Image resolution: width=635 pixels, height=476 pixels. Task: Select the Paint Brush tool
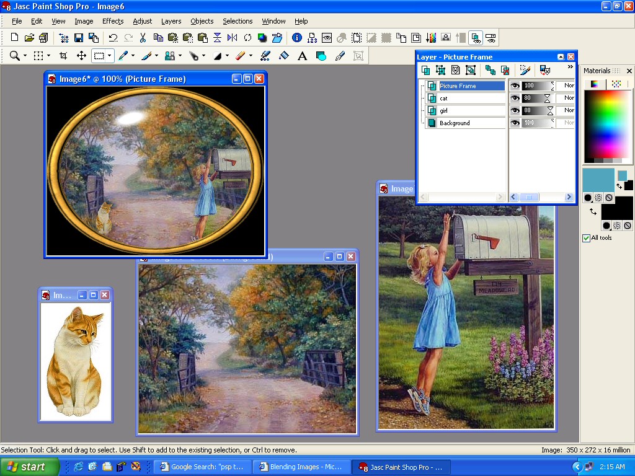[146, 55]
